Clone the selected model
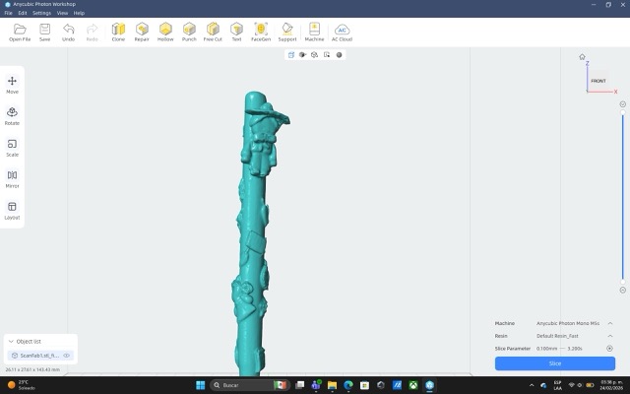This screenshot has width=630, height=394. [x=118, y=33]
